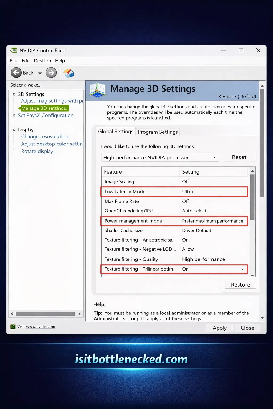This screenshot has height=409, width=273.
Task: Open the NVIDIA Control Panel home icon
Action: [x=69, y=73]
